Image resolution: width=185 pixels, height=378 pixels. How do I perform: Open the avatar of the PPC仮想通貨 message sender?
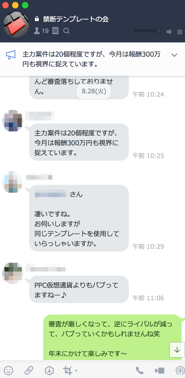[13, 273]
